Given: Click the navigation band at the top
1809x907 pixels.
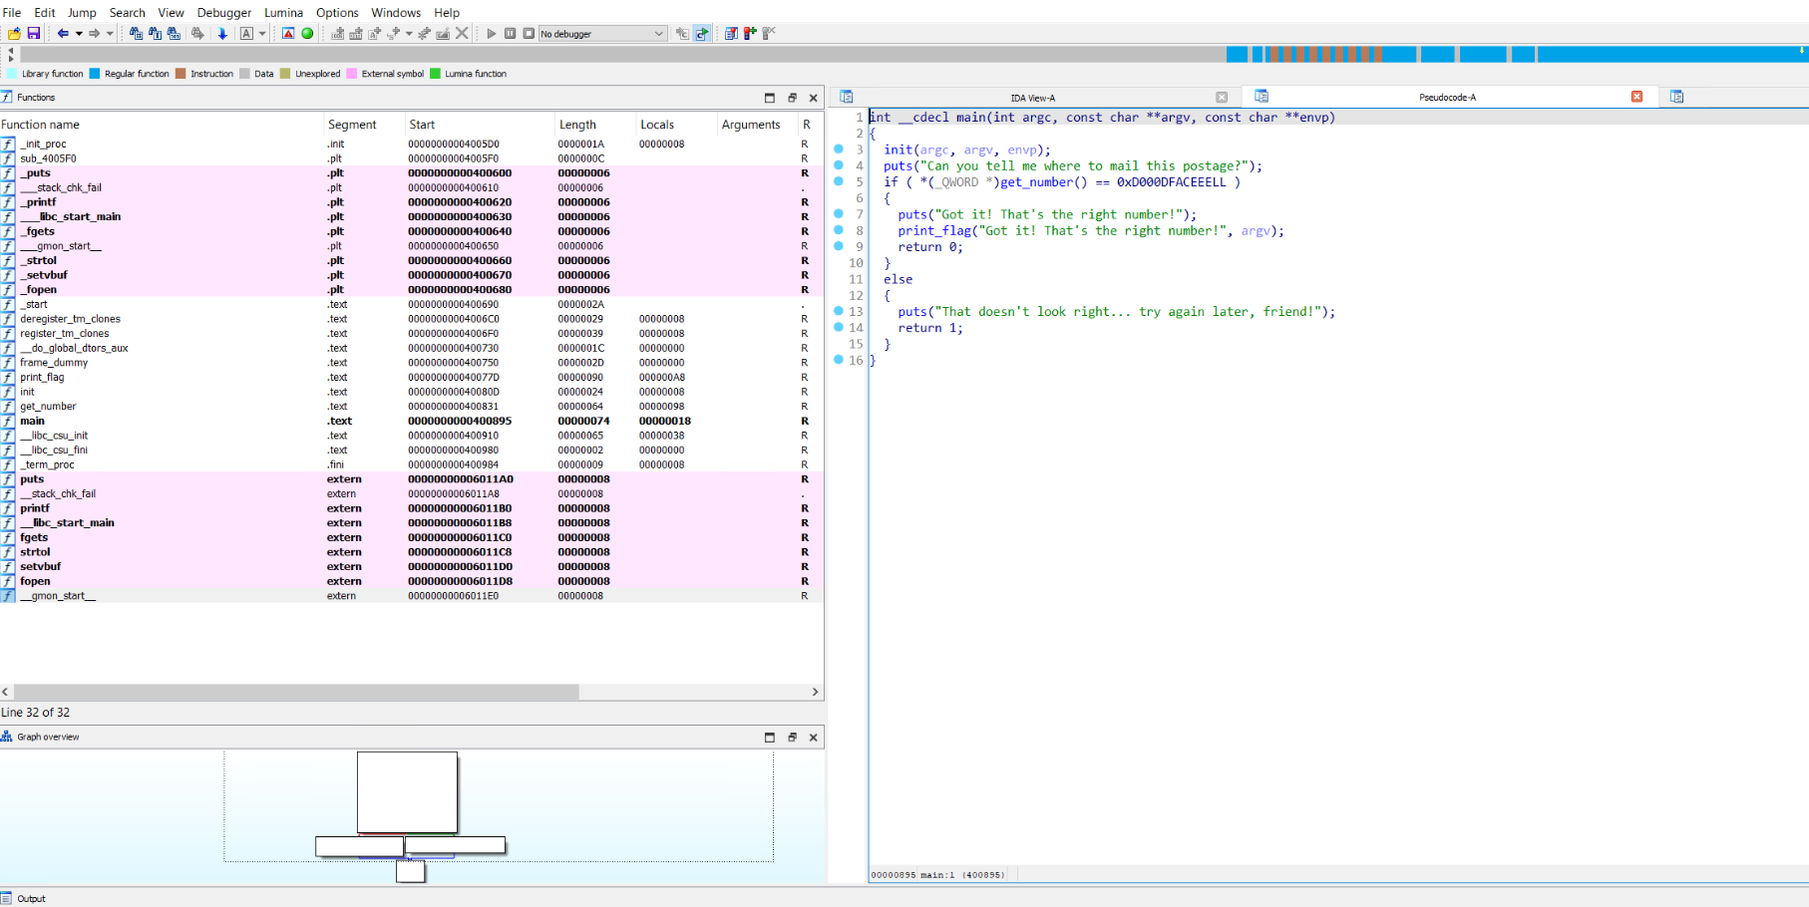Looking at the screenshot, I should pos(912,54).
